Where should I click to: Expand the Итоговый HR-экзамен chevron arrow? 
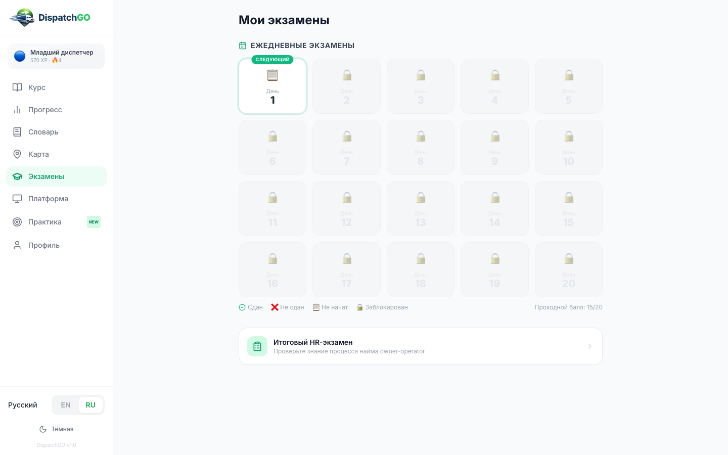click(590, 346)
